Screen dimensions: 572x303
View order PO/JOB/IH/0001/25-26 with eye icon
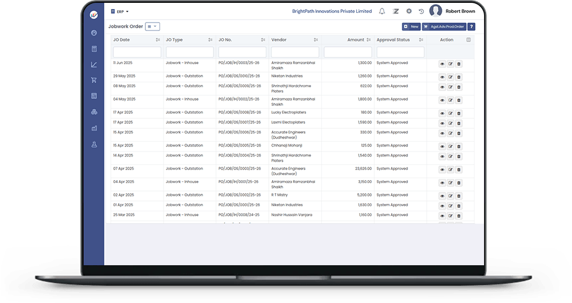442,182
